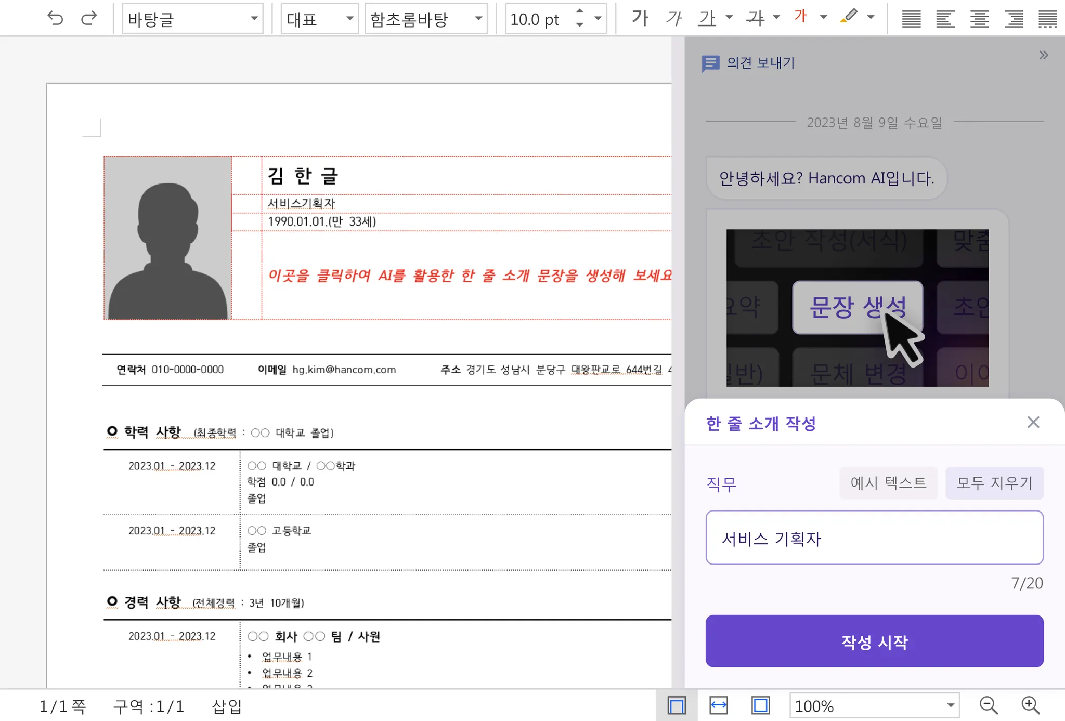Click the undo arrow icon
The image size is (1065, 721).
coord(55,19)
